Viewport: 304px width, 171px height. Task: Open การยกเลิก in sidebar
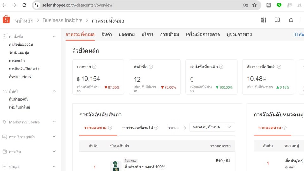pos(17,60)
